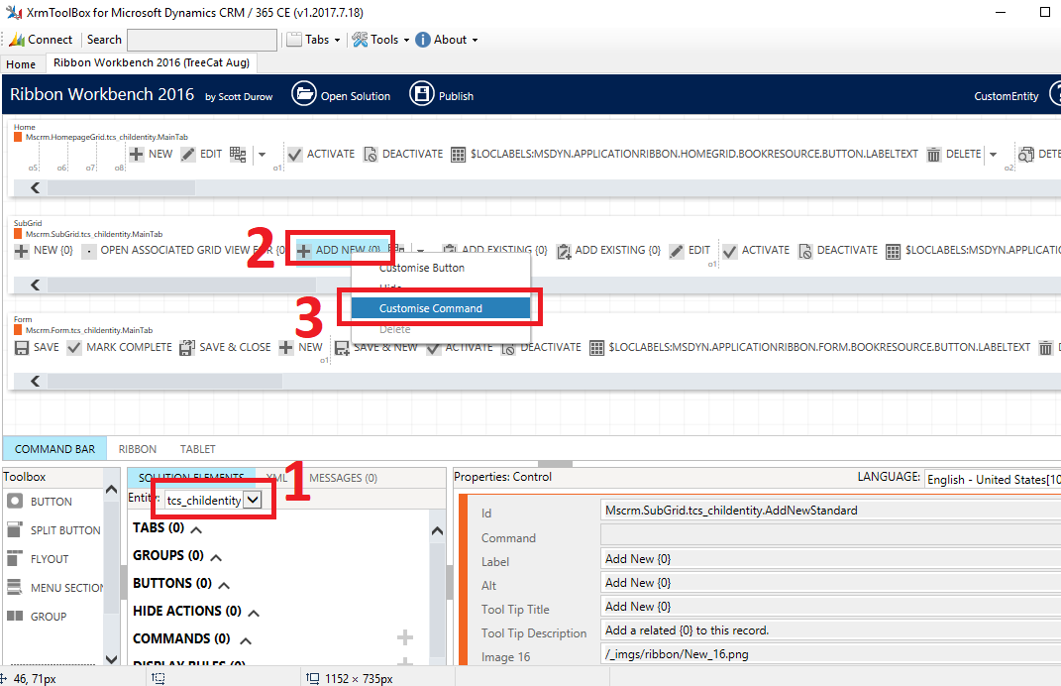The image size is (1061, 686).
Task: Click OPEN ASSOCIATED GRID VIEW in SubGrid ribbon
Action: click(183, 251)
